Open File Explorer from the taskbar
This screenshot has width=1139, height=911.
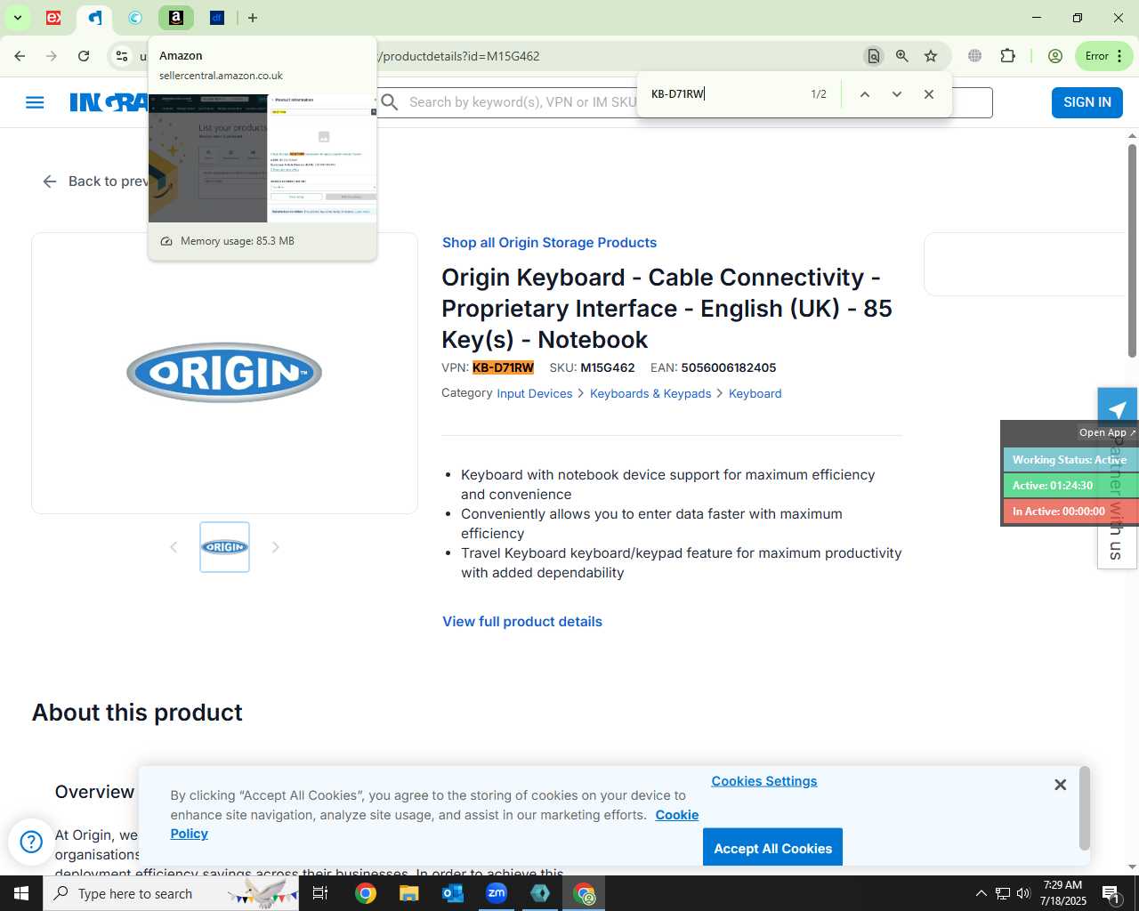click(x=408, y=893)
